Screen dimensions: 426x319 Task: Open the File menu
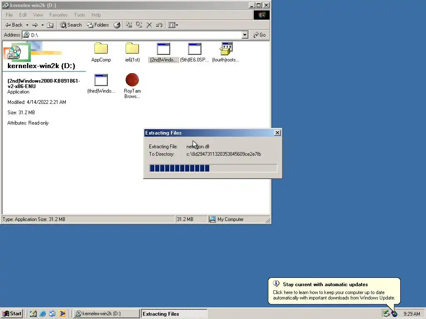coord(9,15)
